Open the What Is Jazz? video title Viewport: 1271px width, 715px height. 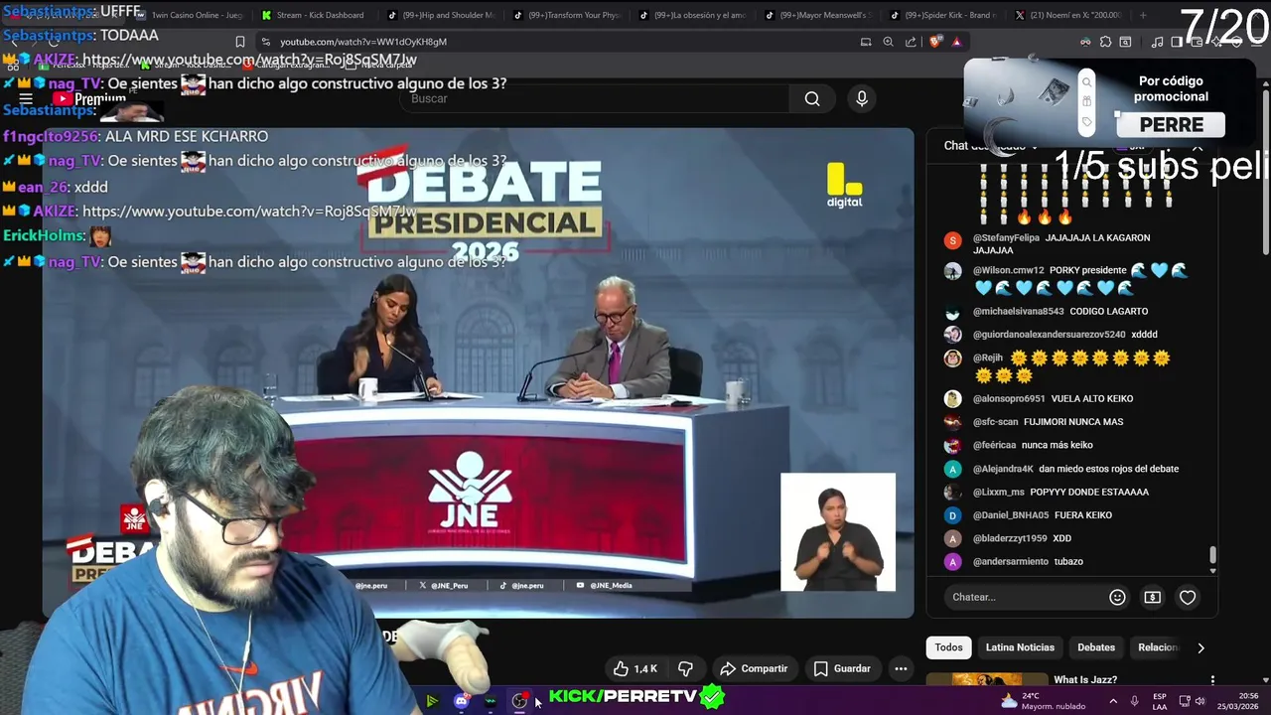click(x=1085, y=680)
